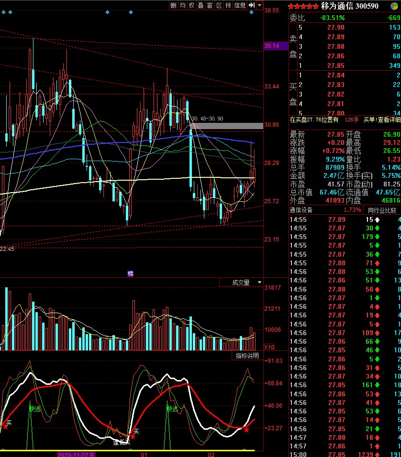Click the 删 toolbar button
This screenshot has width=401, height=457.
click(173, 5)
